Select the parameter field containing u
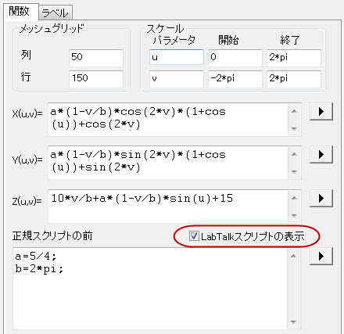Image resolution: width=344 pixels, height=334 pixels. (177, 57)
